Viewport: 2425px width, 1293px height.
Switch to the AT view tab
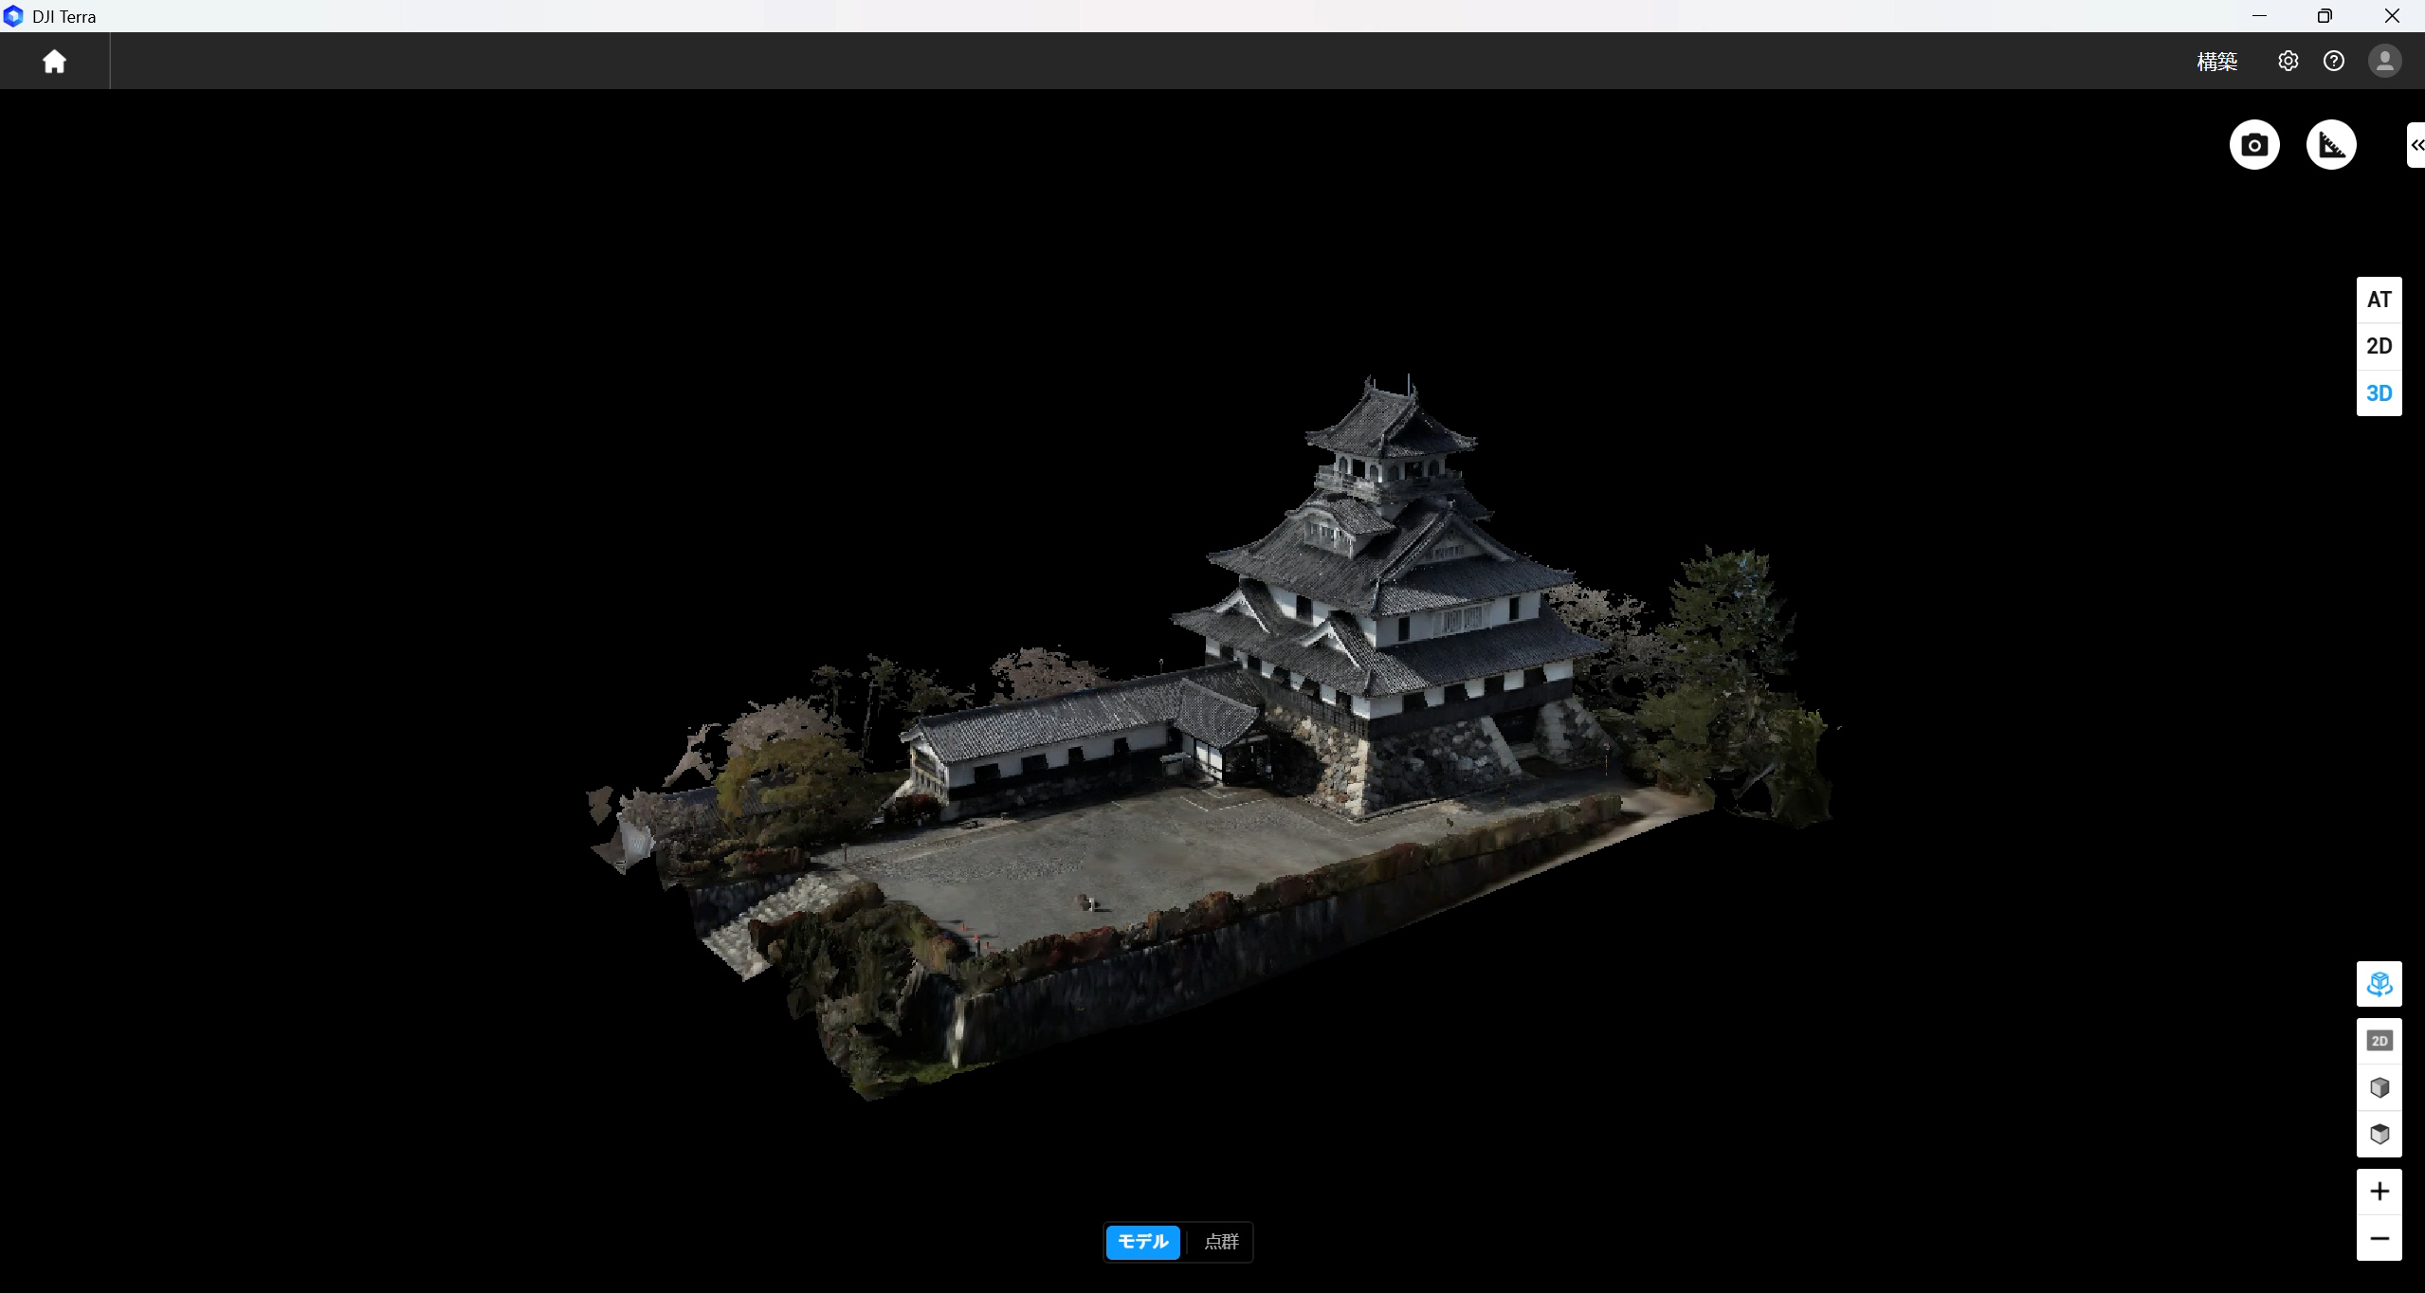2379,300
